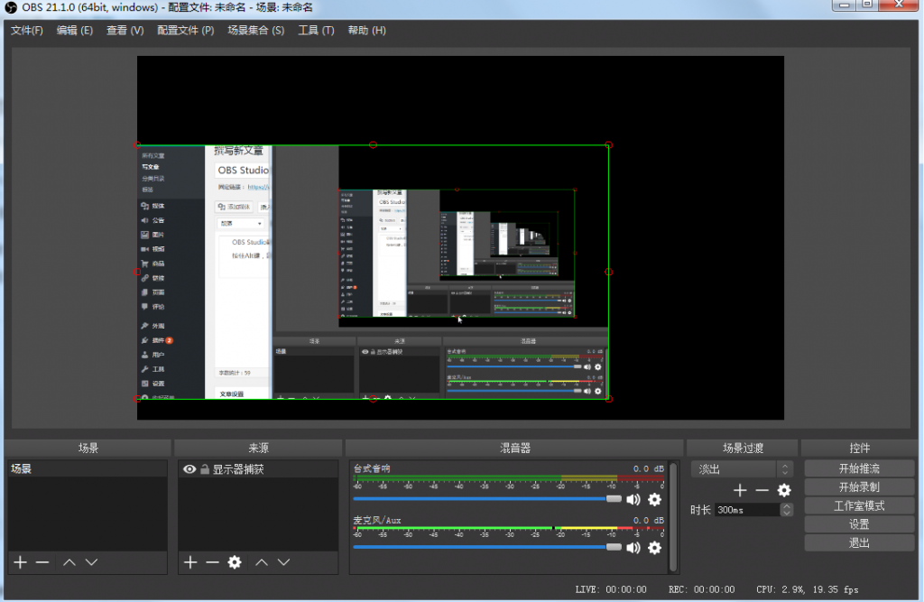Open the 编辑(E) menu
Viewport: 924px width, 602px height.
coord(75,31)
